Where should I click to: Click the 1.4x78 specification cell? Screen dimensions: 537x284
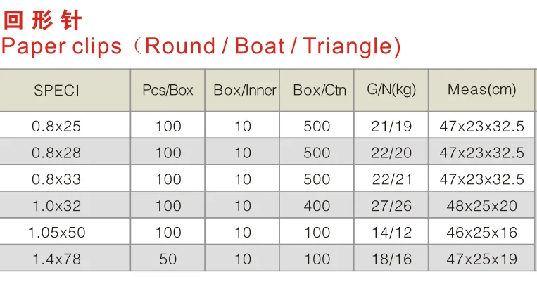coord(56,259)
